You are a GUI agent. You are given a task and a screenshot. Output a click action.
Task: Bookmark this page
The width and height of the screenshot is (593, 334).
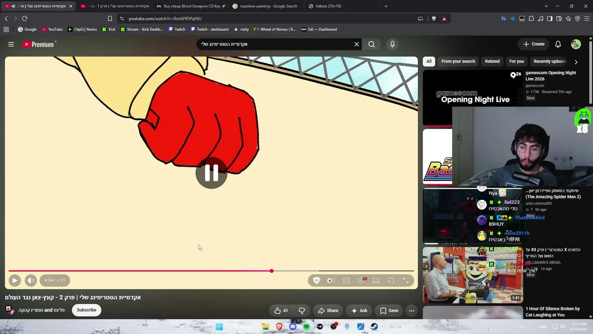(110, 19)
